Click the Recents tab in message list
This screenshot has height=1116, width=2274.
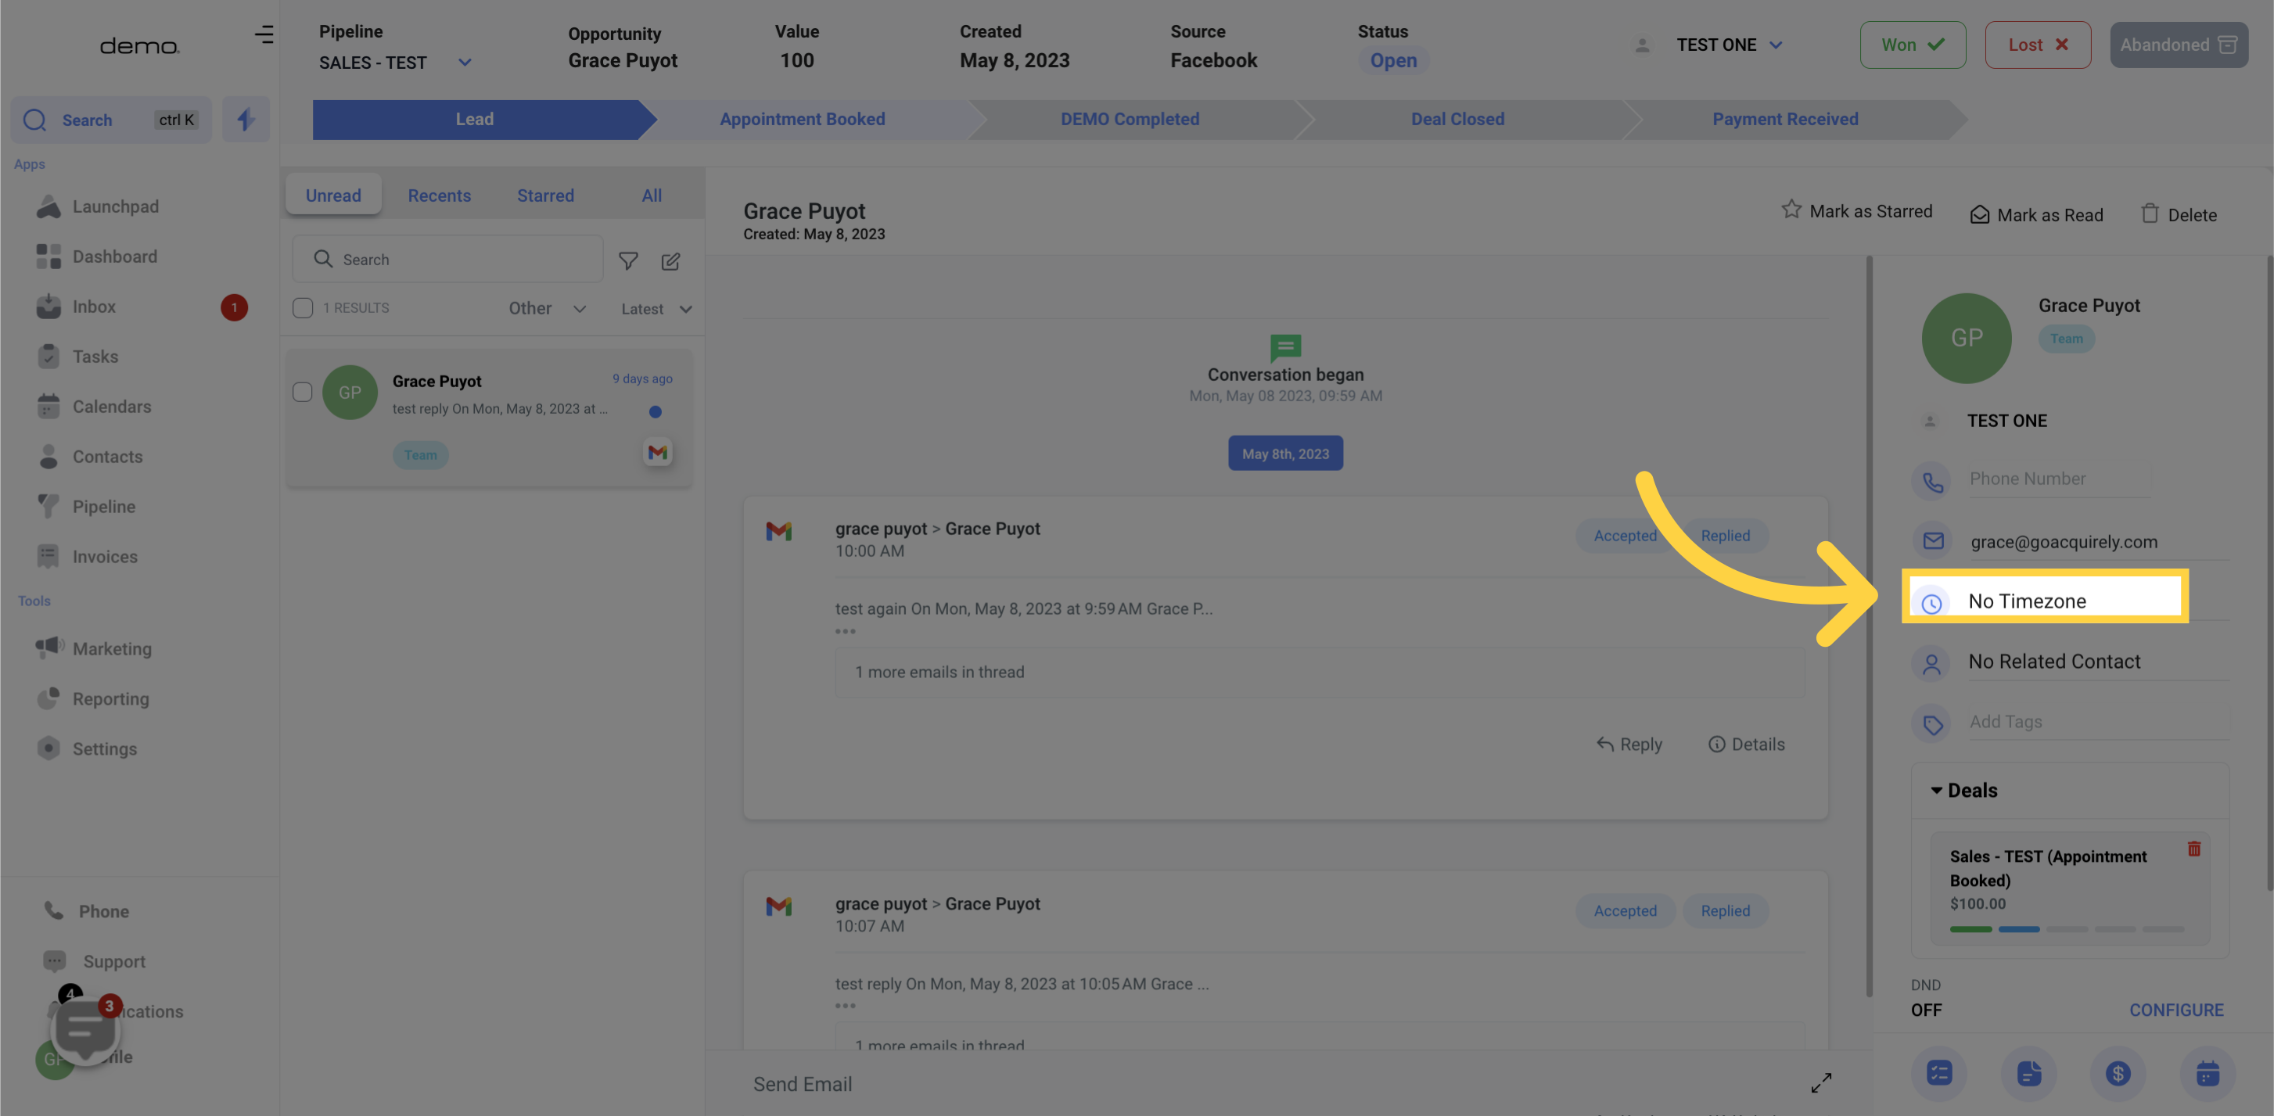440,194
